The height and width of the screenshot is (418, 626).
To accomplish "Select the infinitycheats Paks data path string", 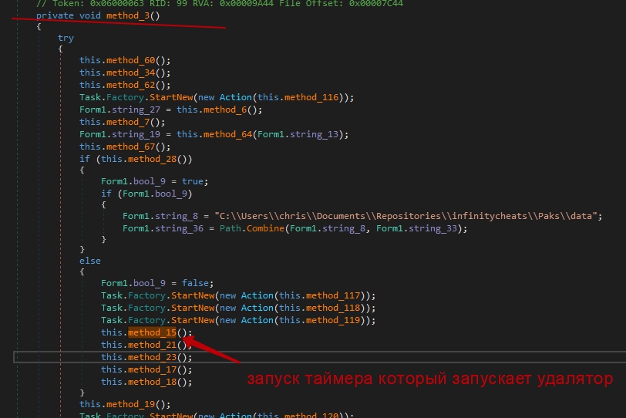I will tap(406, 217).
